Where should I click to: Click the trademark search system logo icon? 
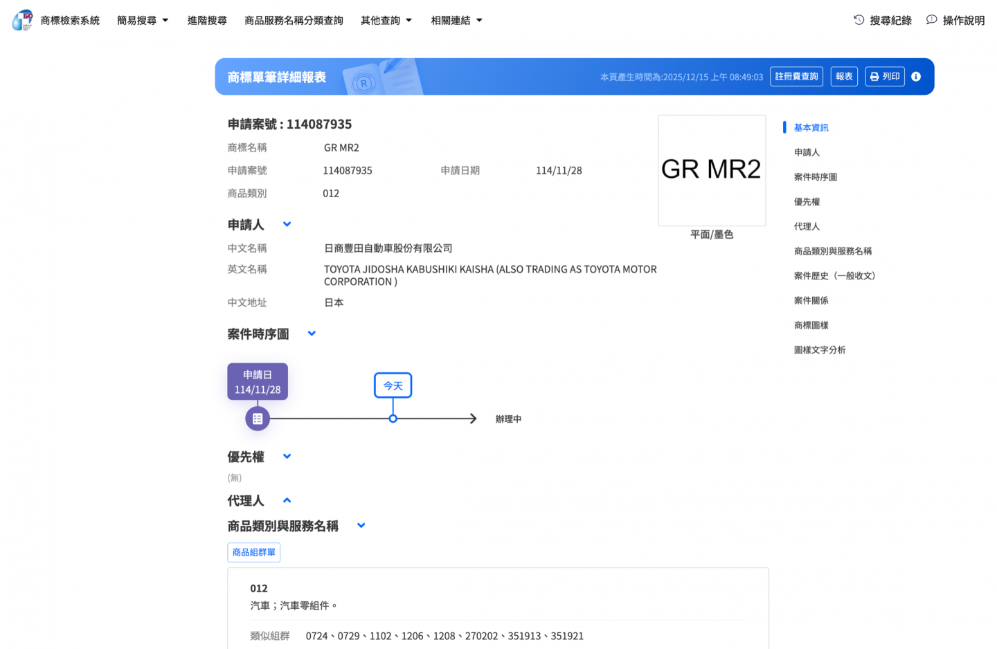[x=22, y=20]
